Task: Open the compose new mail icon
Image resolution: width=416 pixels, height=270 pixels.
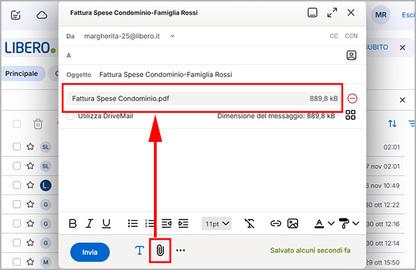Action: tap(16, 15)
